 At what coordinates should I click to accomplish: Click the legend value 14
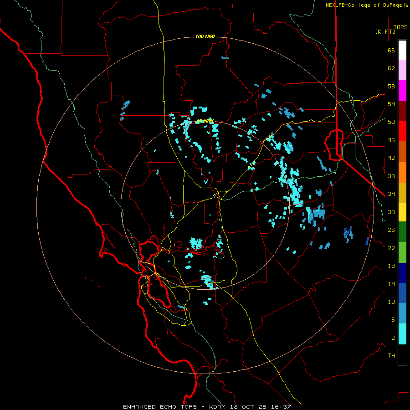coord(391,284)
